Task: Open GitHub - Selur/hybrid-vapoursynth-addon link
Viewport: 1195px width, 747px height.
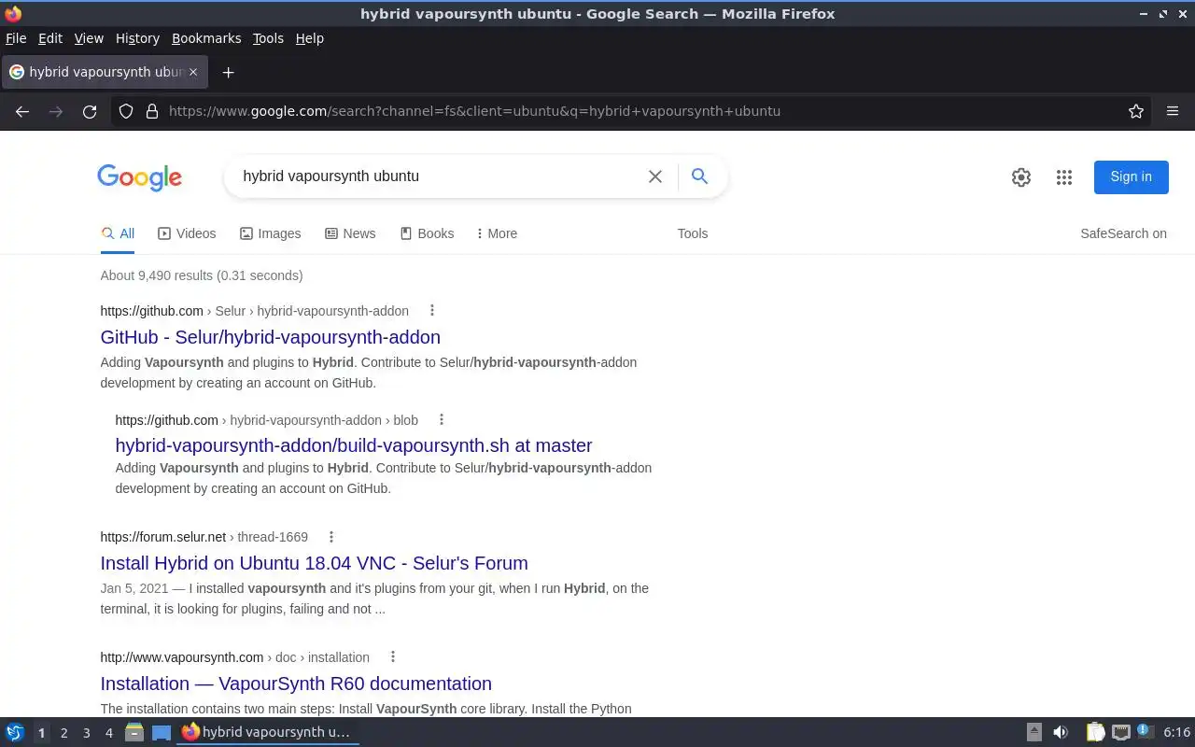Action: point(270,337)
